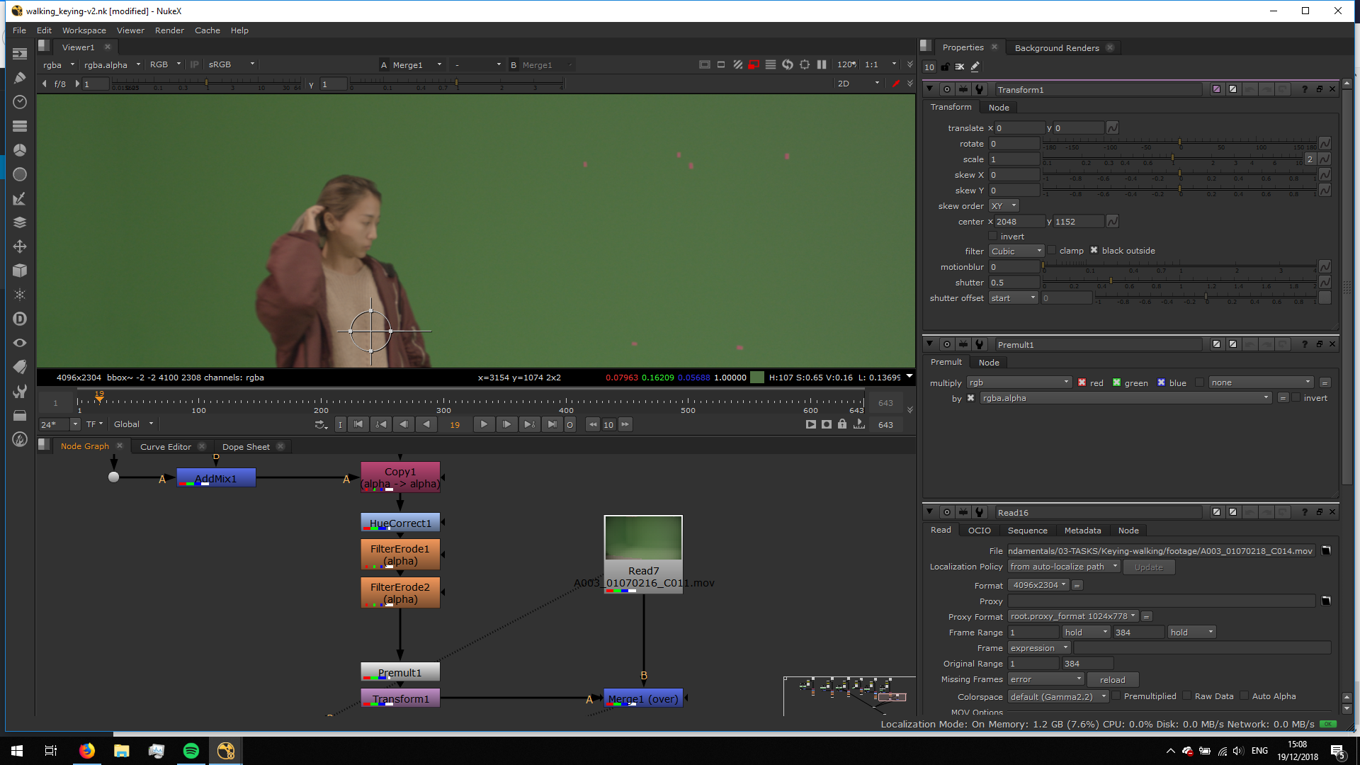Click the Update localization button
Image resolution: width=1360 pixels, height=765 pixels.
click(x=1148, y=567)
